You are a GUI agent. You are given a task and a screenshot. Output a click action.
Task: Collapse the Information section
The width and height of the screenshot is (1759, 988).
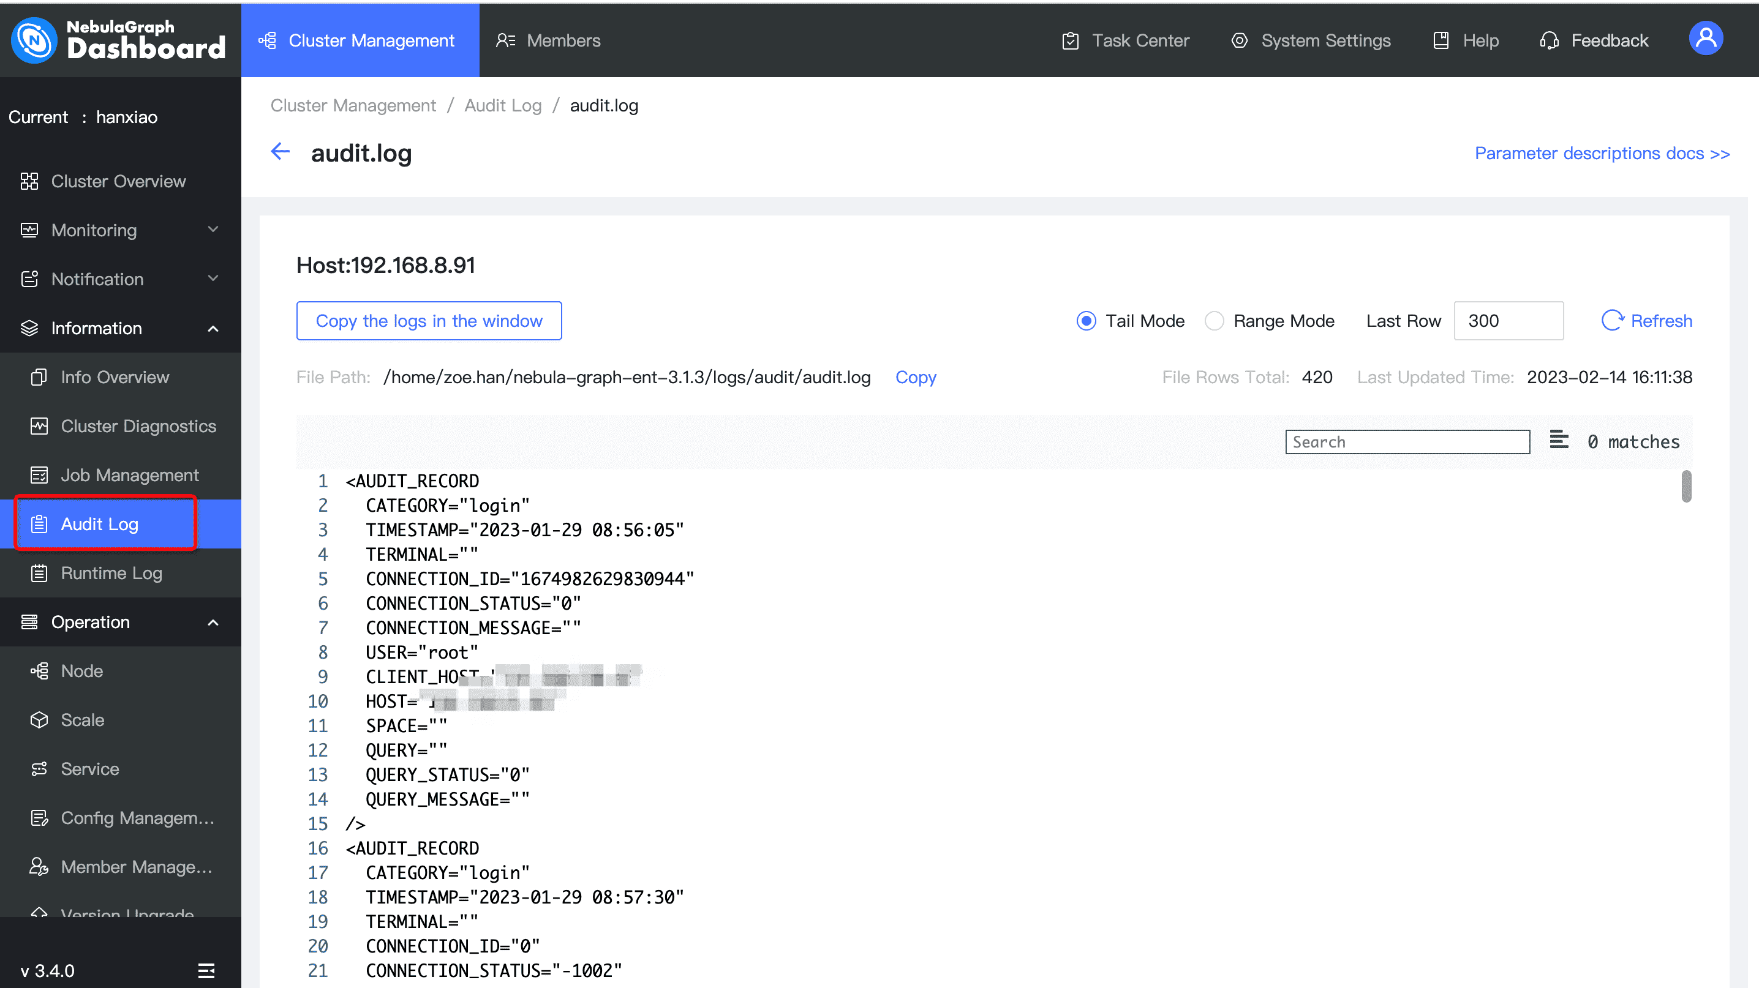click(213, 328)
